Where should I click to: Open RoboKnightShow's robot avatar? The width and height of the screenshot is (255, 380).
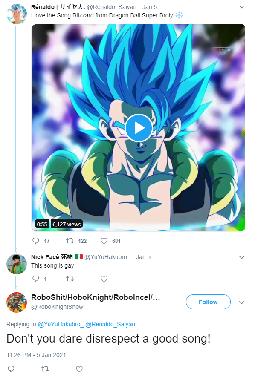click(17, 302)
